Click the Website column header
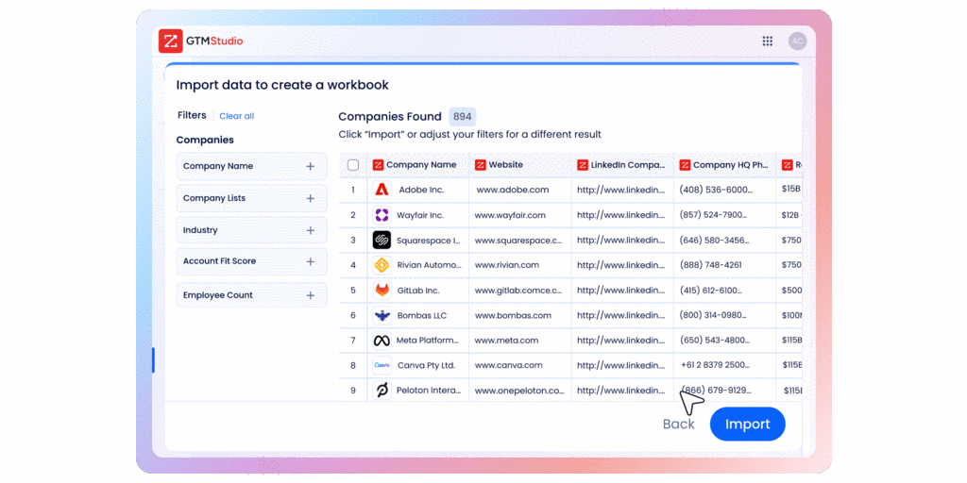The image size is (967, 483). pos(505,165)
